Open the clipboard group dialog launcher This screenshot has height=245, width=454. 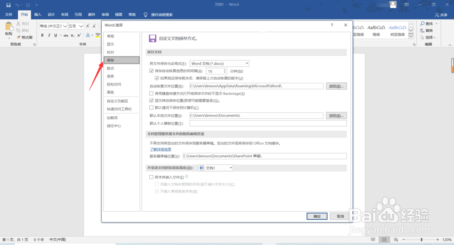[x=35, y=44]
